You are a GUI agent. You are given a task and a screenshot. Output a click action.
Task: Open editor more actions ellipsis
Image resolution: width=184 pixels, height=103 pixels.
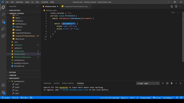[x=181, y=6]
